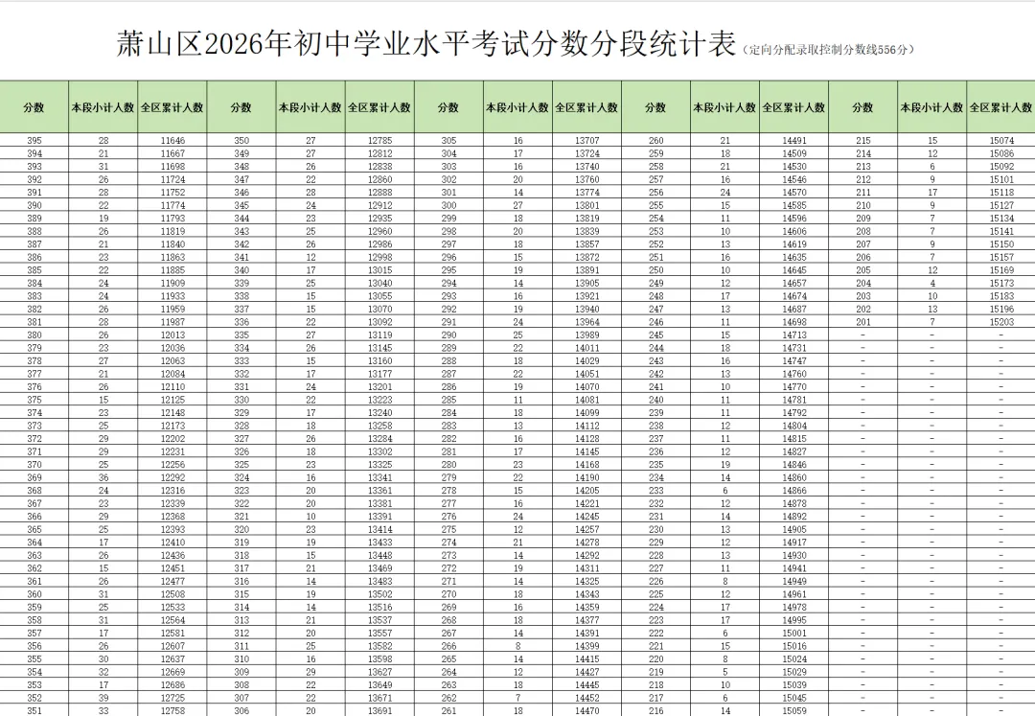
Task: Select cumulative total 12508
Action: pyautogui.click(x=172, y=594)
